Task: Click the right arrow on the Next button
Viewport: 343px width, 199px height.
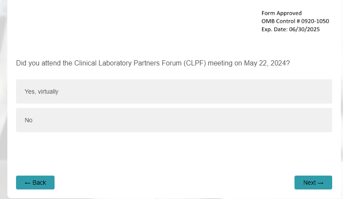Action: tap(321, 183)
